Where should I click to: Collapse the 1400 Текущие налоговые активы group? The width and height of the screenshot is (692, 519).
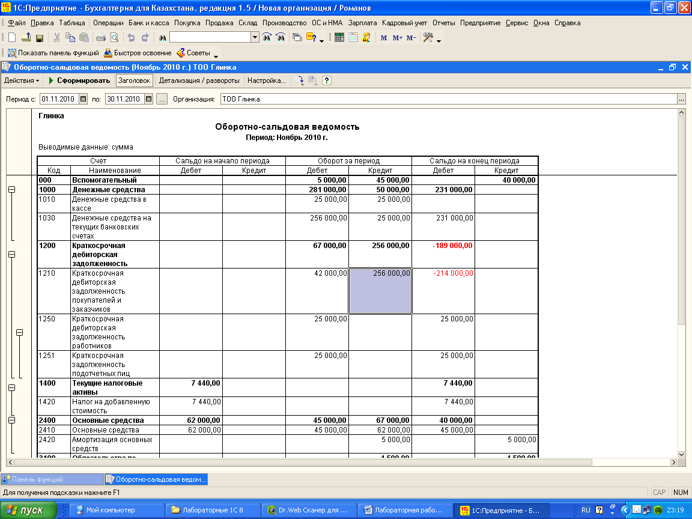click(12, 387)
